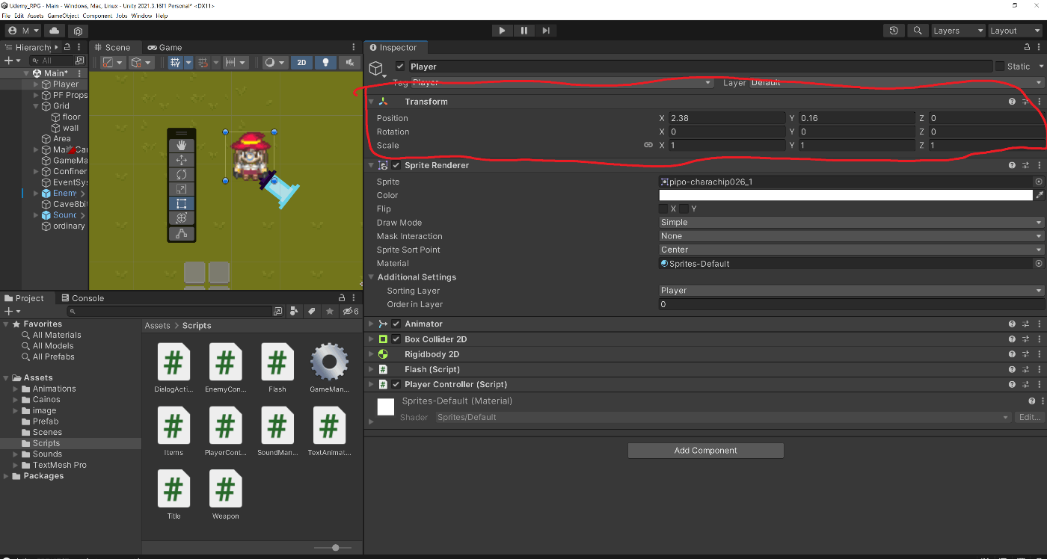Viewport: 1047px width, 559px height.
Task: Select the Weapon script asset
Action: pyautogui.click(x=225, y=495)
